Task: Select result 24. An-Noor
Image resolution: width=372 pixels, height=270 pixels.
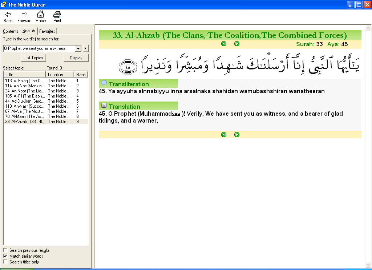Action: tap(46, 91)
